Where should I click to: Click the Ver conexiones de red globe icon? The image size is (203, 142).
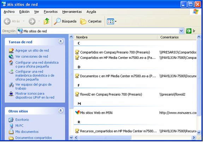[11, 56]
